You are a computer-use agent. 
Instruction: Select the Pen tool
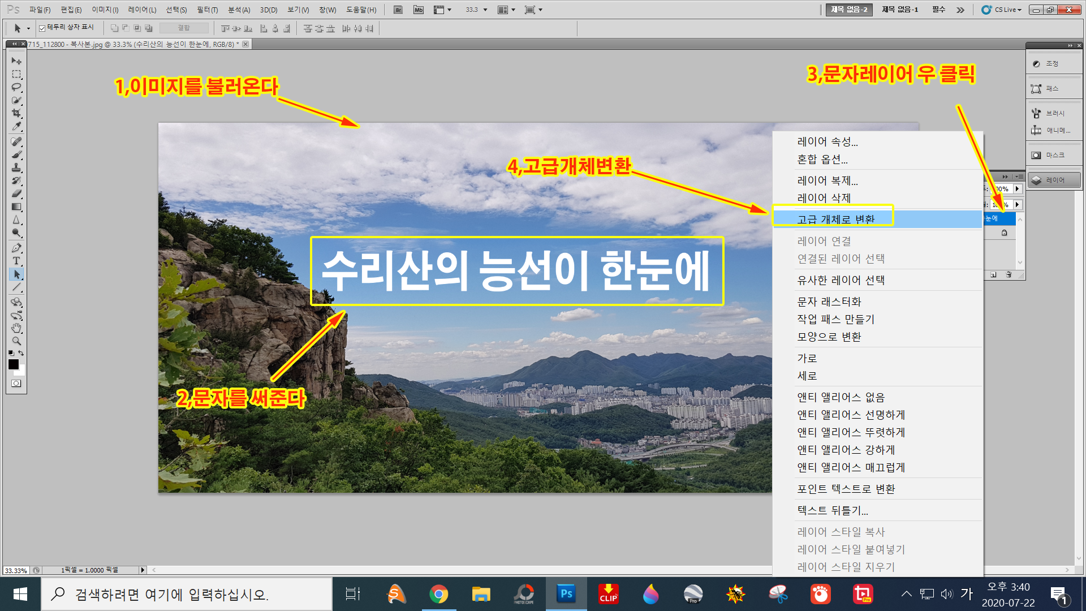tap(16, 248)
